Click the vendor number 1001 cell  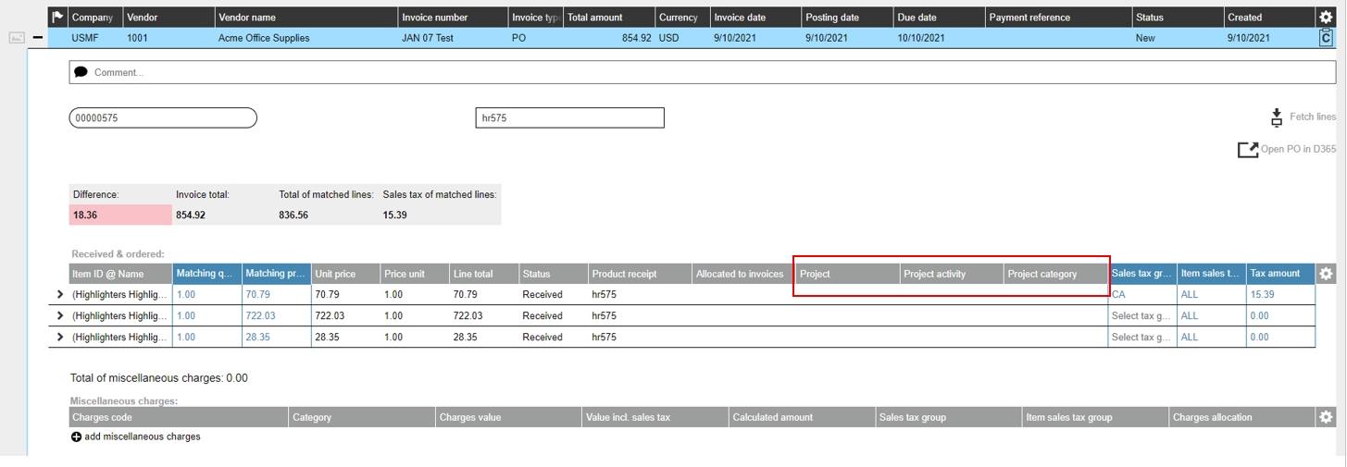click(x=137, y=38)
